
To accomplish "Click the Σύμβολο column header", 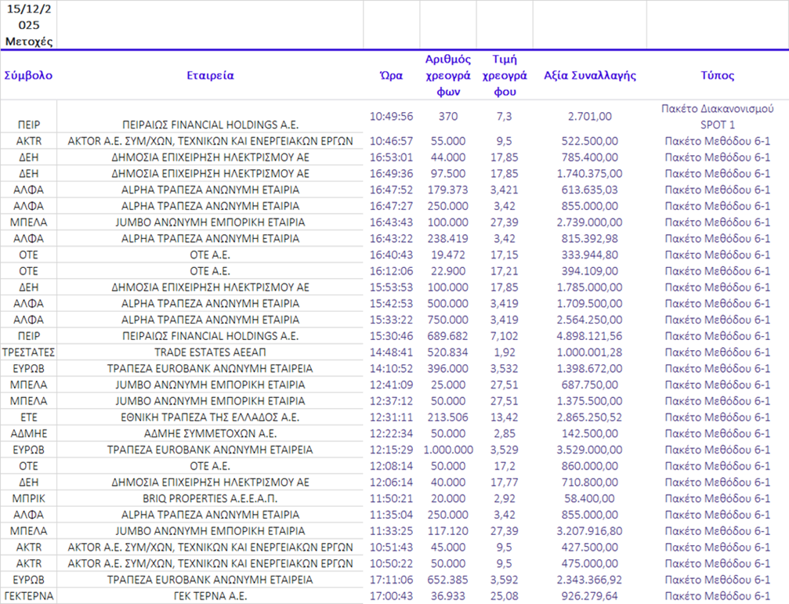I will click(28, 76).
